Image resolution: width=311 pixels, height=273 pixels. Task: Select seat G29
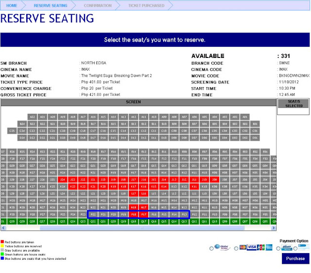point(12,165)
